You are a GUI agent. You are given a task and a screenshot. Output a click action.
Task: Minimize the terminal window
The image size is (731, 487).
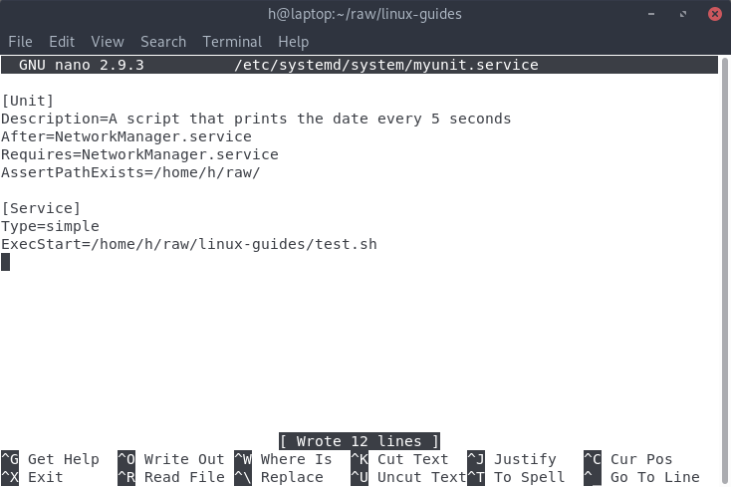tap(651, 14)
